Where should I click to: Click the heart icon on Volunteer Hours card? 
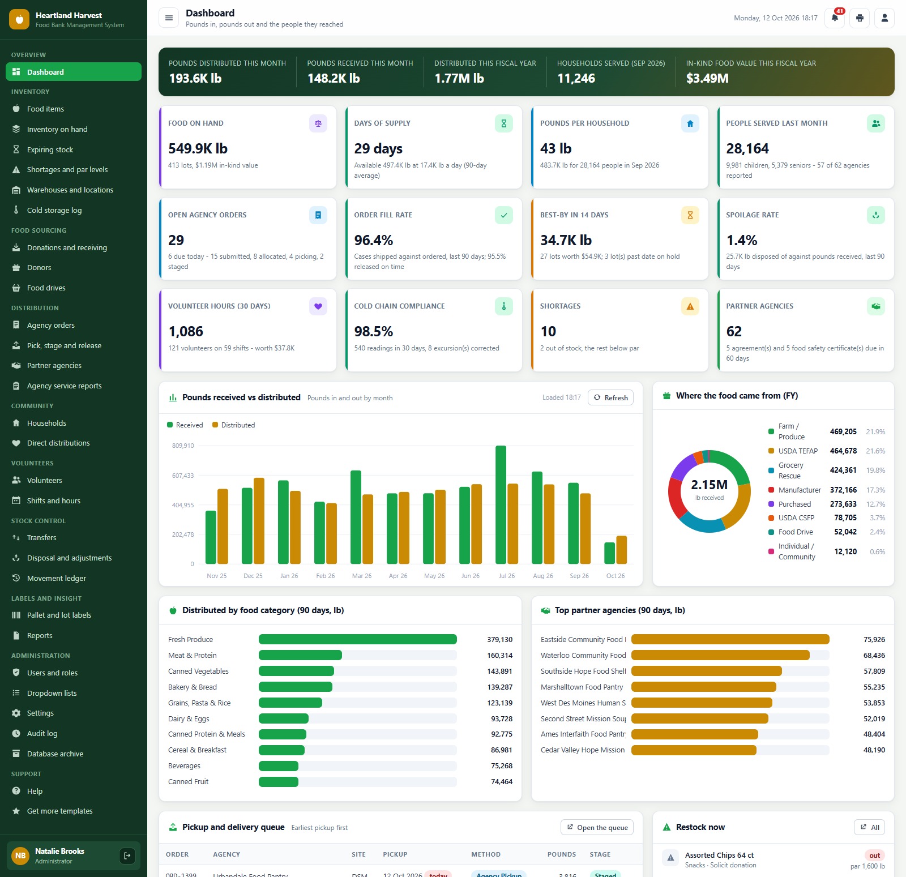(x=318, y=306)
